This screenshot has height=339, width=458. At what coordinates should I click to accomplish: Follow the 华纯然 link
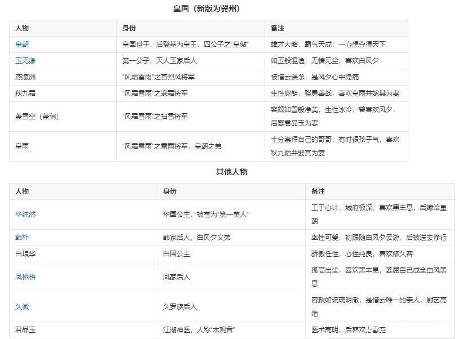(x=24, y=215)
